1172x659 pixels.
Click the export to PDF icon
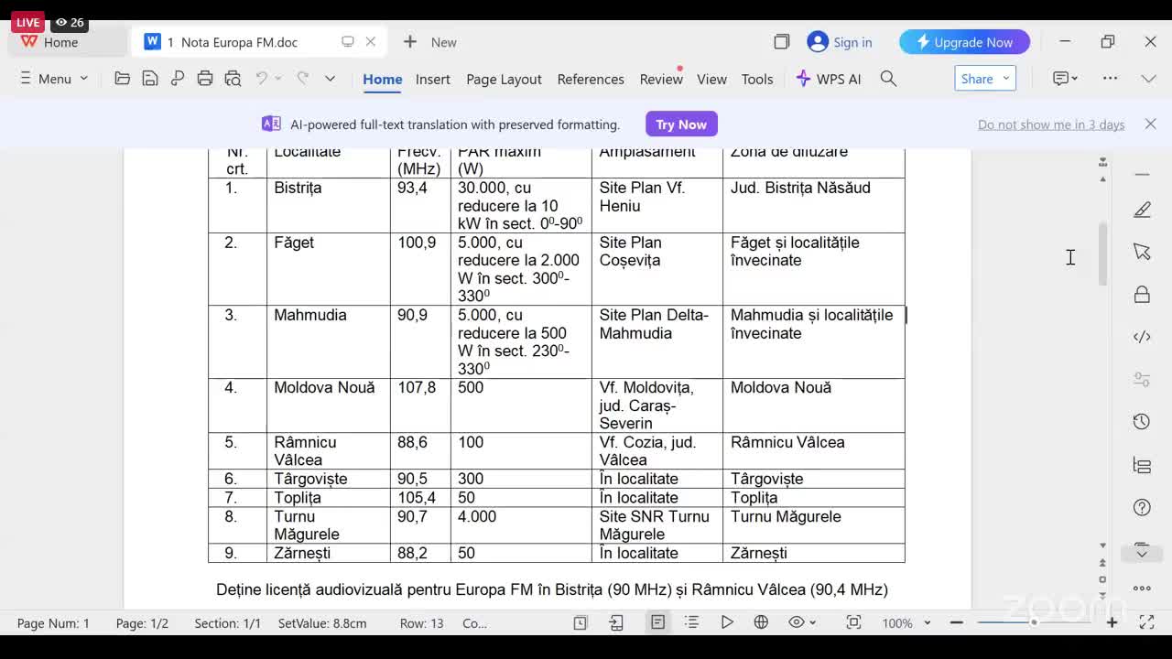(178, 79)
